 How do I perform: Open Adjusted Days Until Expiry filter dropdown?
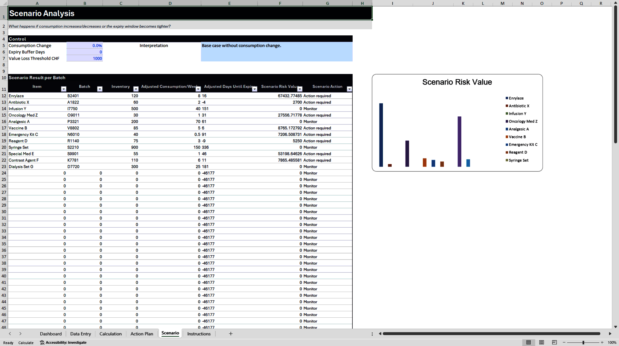tap(254, 89)
